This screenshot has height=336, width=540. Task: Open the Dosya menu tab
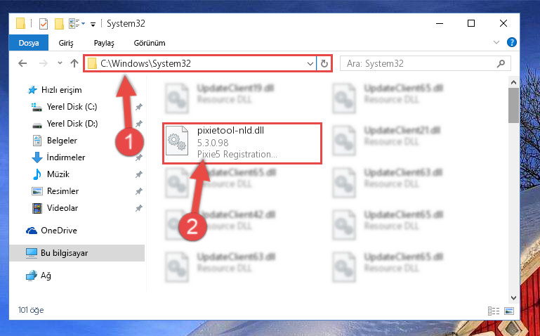click(x=29, y=43)
